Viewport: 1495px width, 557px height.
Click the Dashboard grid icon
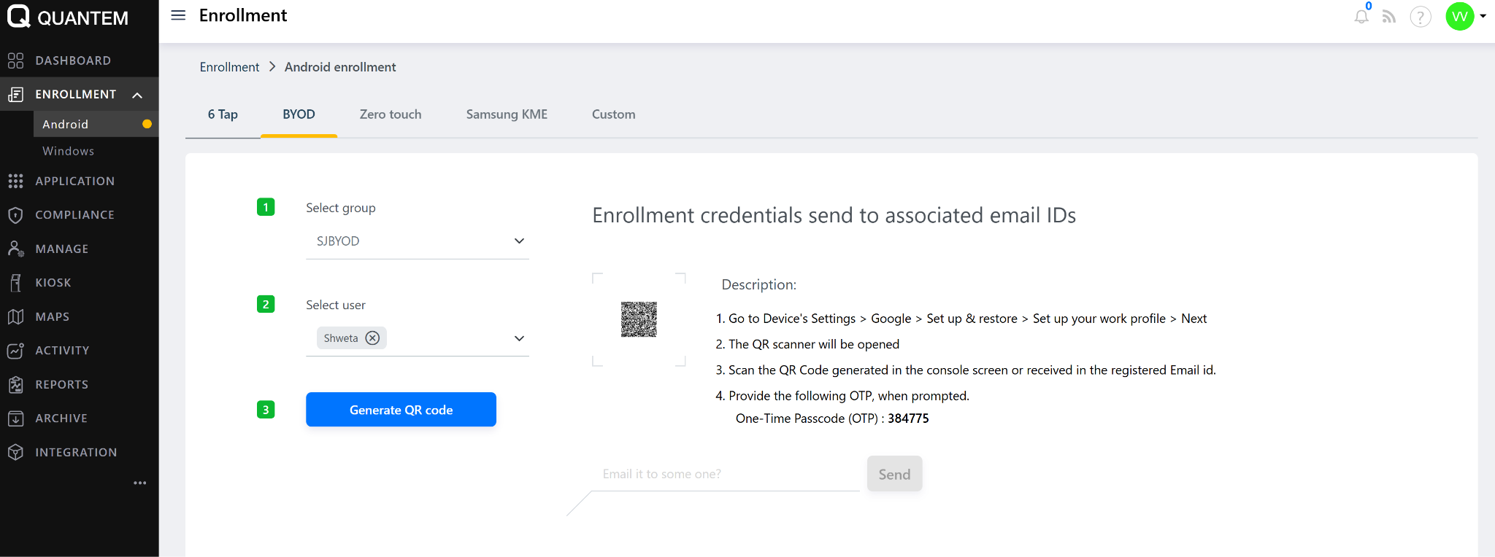pyautogui.click(x=15, y=61)
